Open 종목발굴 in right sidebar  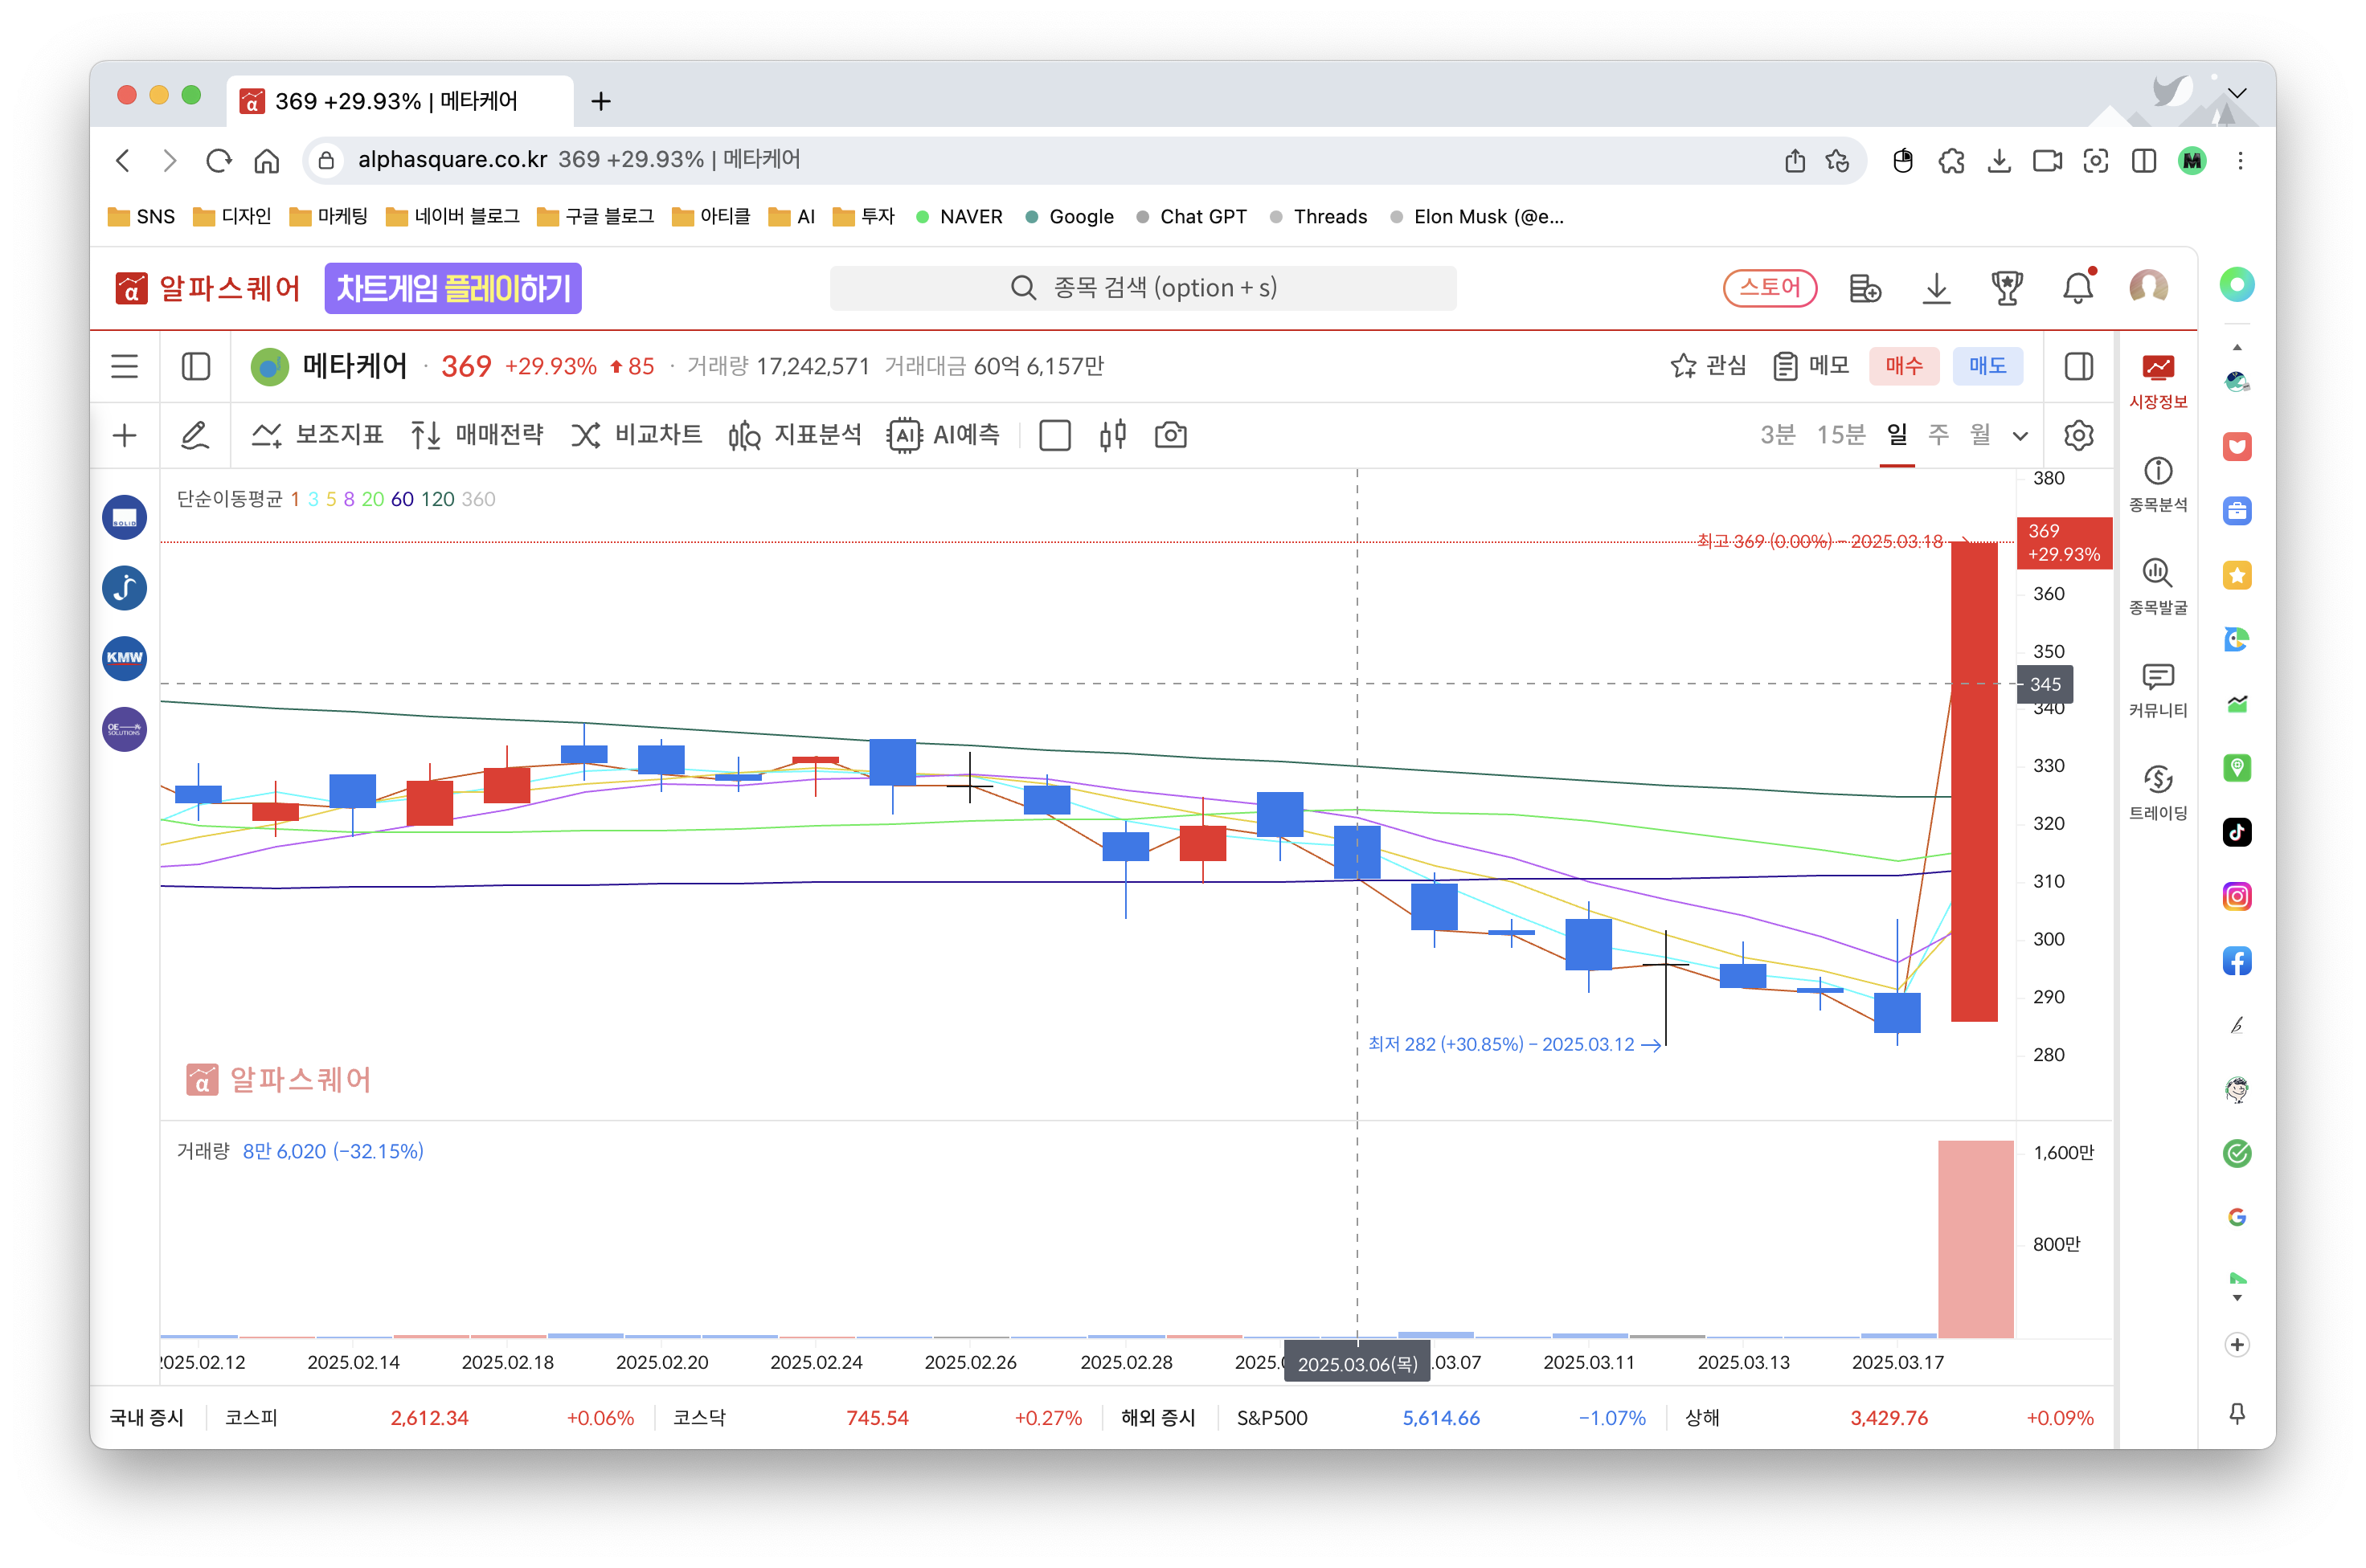(2157, 586)
